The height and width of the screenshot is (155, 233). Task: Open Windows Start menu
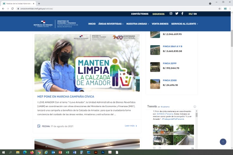[3, 152]
